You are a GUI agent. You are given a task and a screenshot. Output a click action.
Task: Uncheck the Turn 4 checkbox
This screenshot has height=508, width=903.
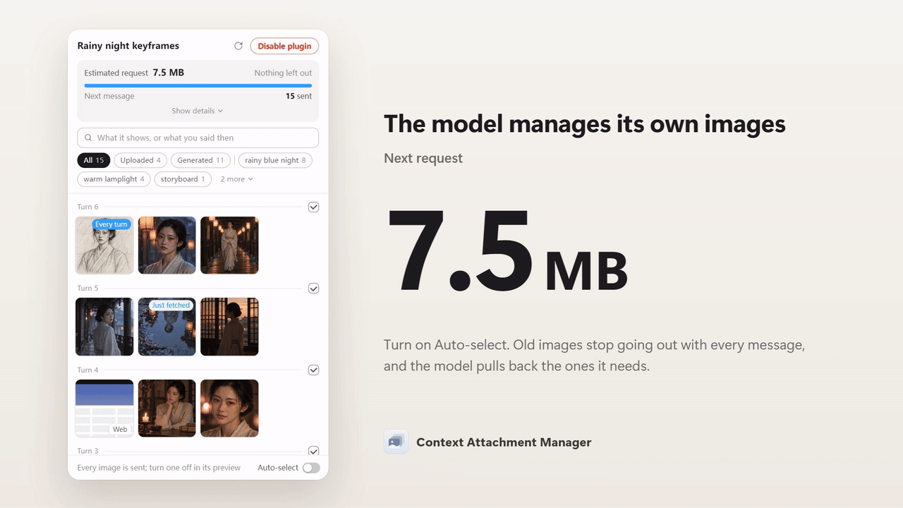point(314,370)
